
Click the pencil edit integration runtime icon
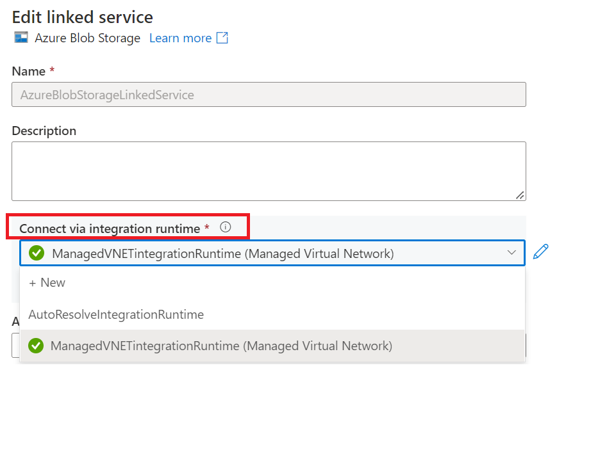point(541,252)
